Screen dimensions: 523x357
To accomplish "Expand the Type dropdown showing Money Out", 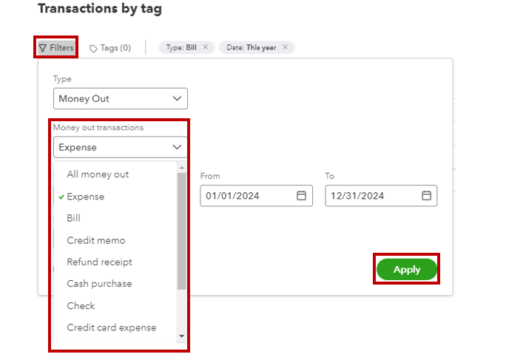I will (121, 98).
